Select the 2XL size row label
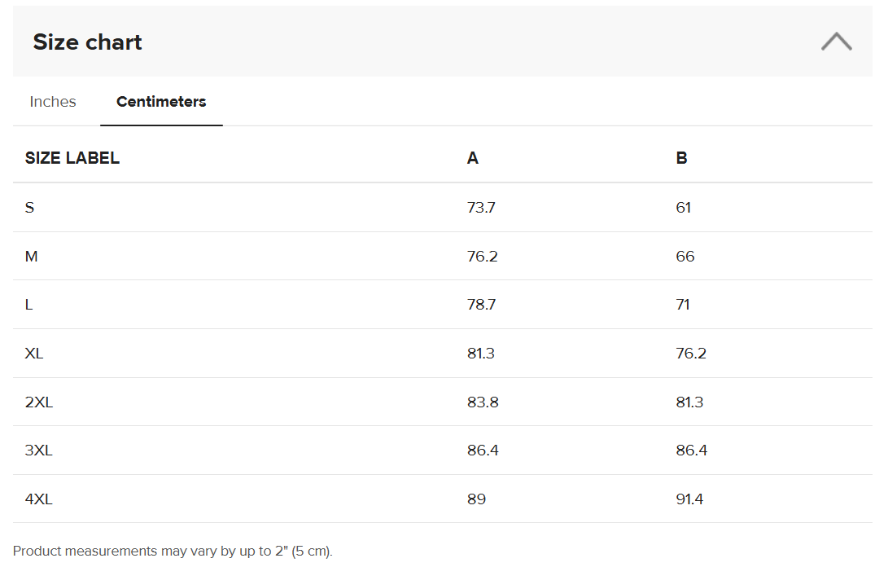888x567 pixels. point(39,402)
